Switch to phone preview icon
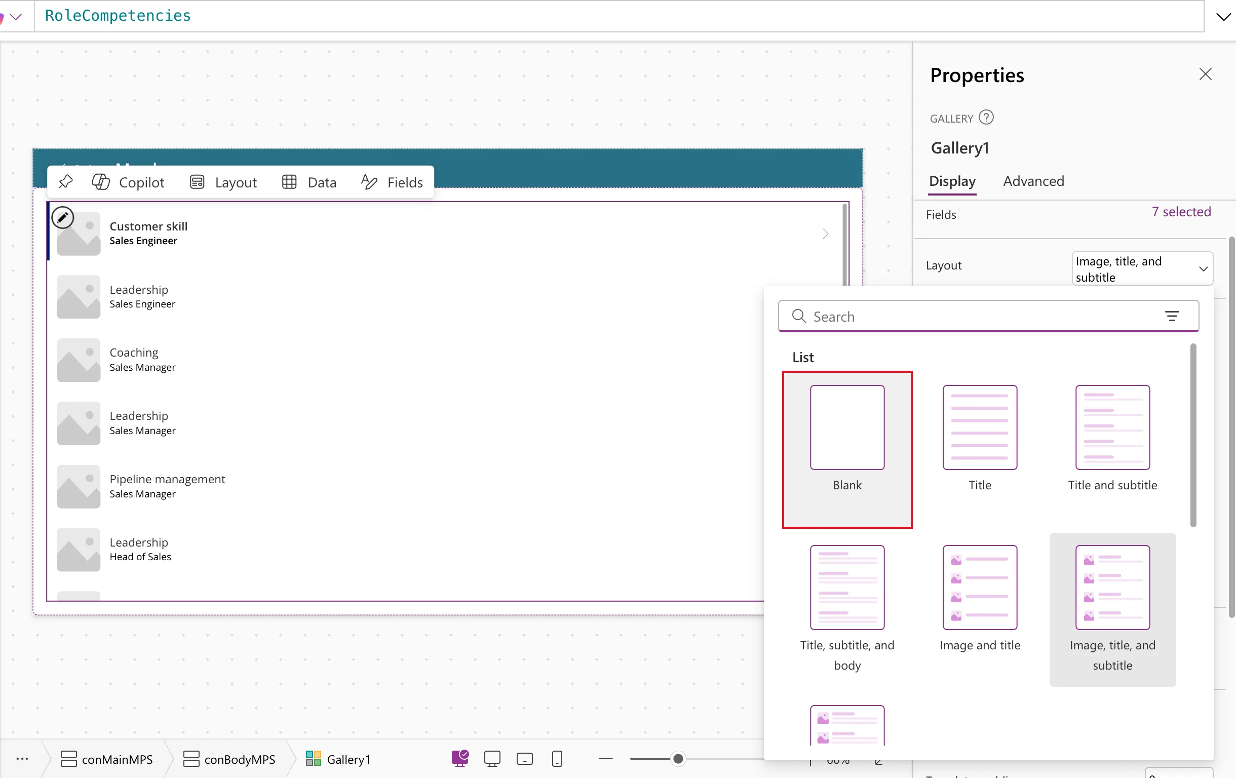 pos(557,758)
